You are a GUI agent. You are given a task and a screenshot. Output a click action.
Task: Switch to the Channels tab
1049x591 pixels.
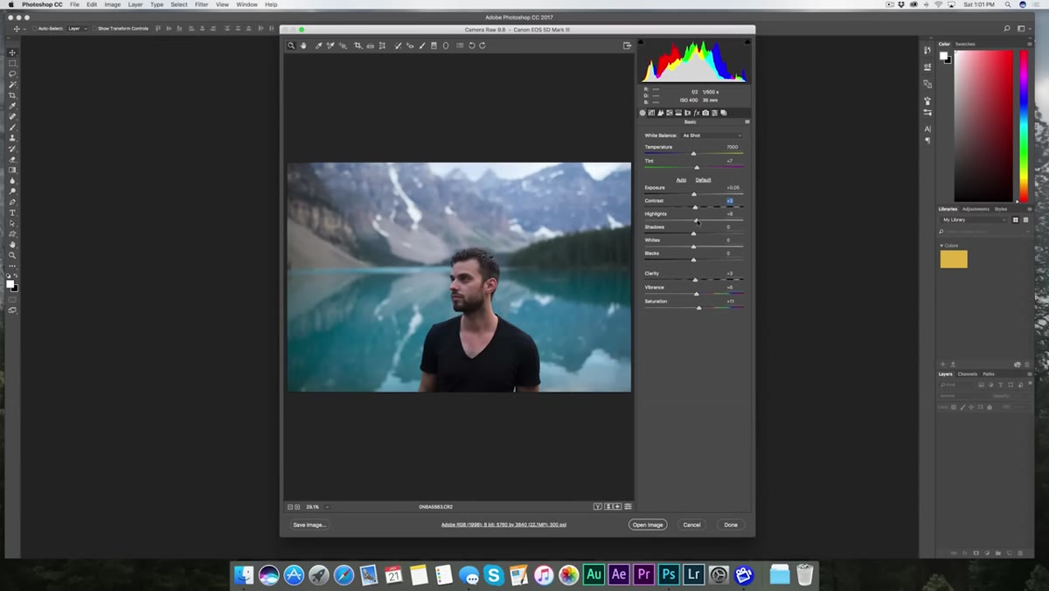(x=968, y=374)
